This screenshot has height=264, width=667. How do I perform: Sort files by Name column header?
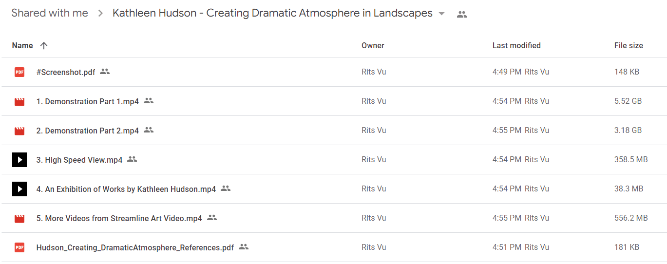point(22,45)
